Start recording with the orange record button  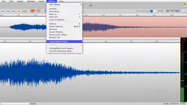click(19, 11)
